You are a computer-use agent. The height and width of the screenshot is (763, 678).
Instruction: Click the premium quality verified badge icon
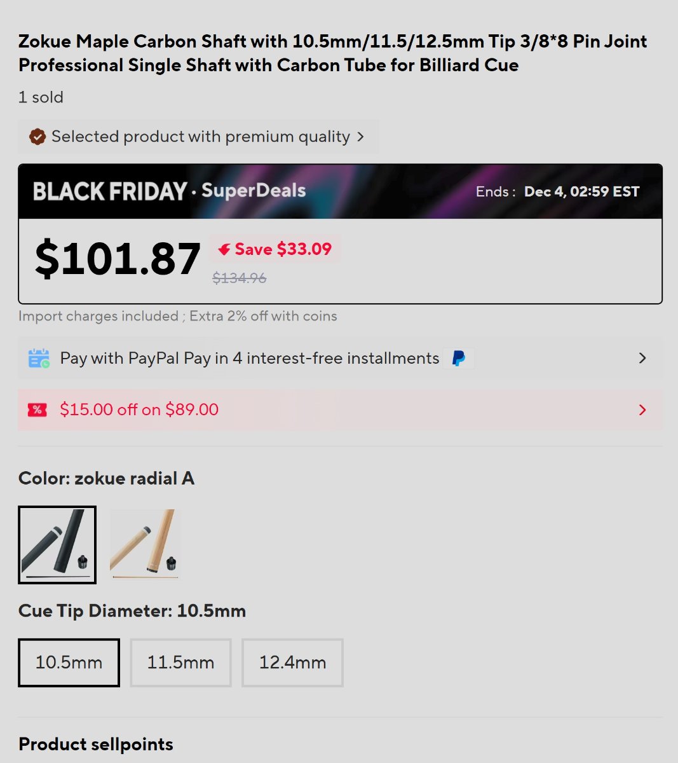[37, 137]
